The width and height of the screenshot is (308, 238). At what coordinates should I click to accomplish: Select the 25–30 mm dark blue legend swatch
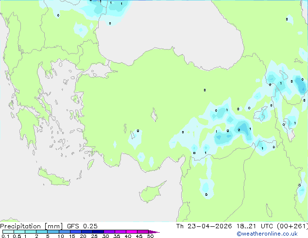click(98, 232)
